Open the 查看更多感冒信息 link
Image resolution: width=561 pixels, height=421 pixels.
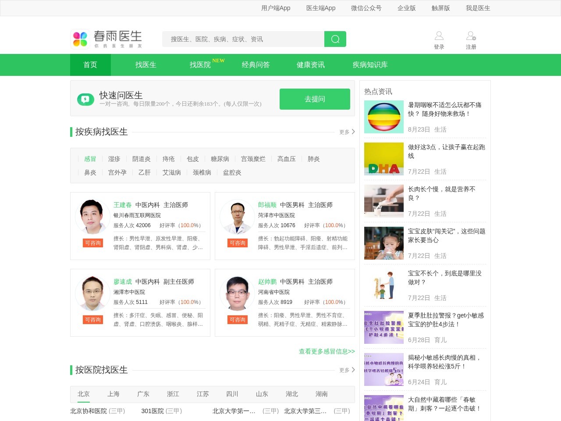[327, 351]
